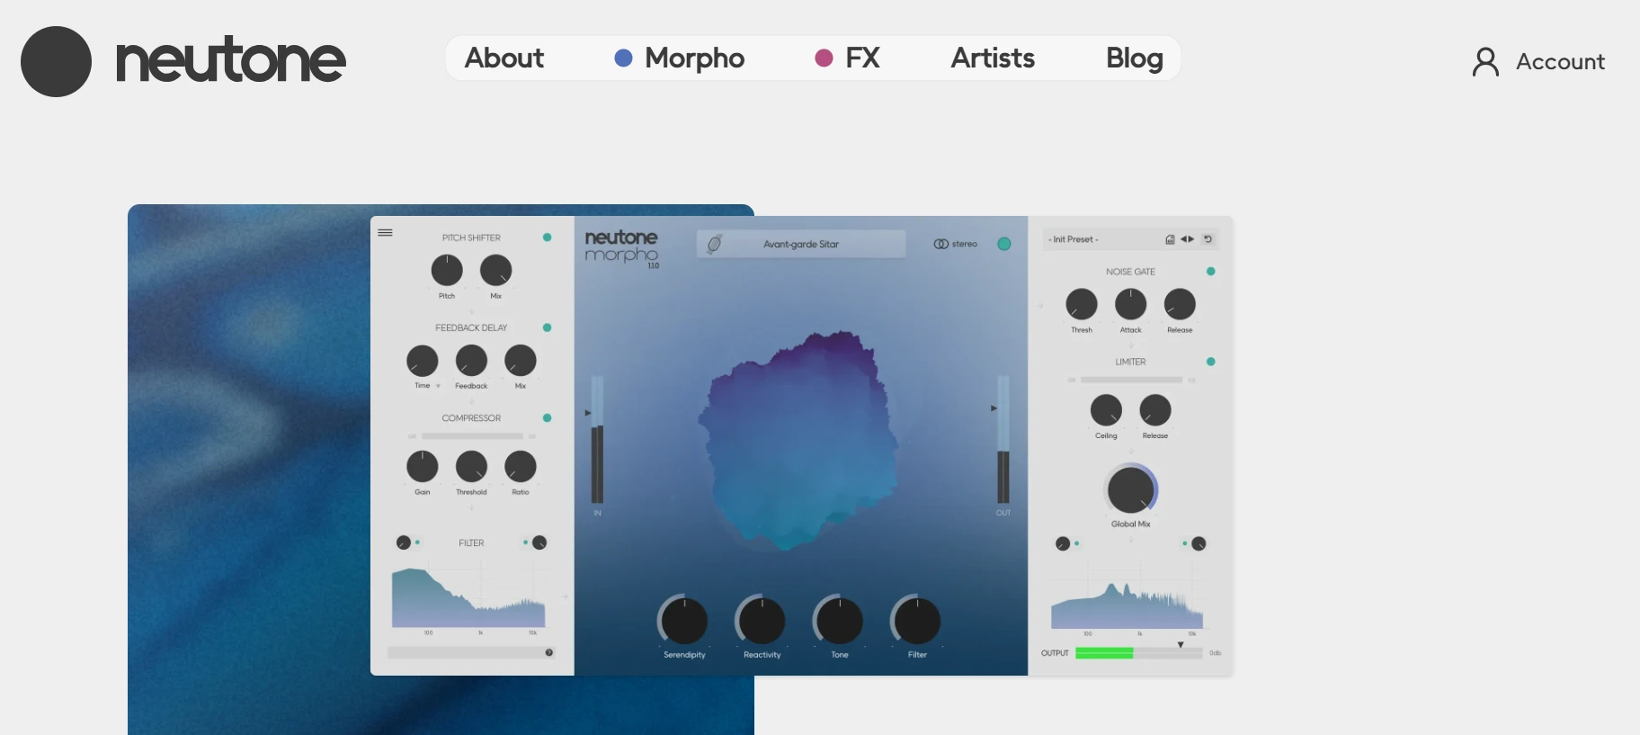
Task: Open the Artists page
Action: (993, 58)
